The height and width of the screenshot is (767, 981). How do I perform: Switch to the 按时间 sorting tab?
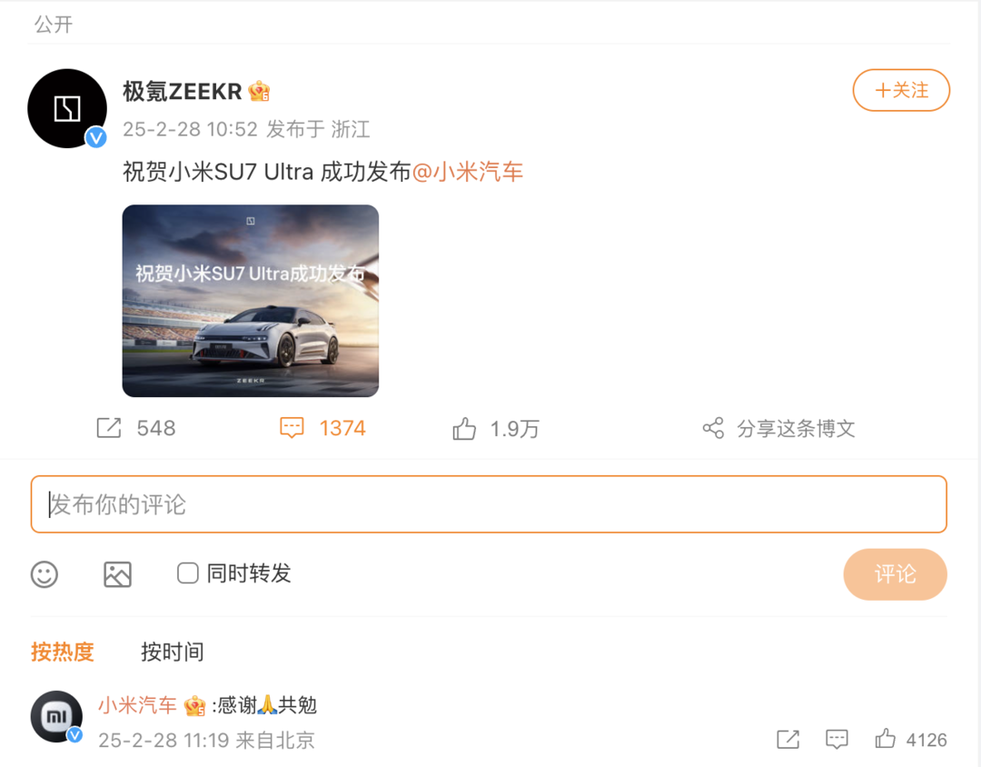(x=172, y=652)
